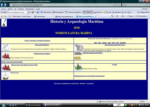Click the Quick Tabs grid icon
This screenshot has width=150, height=107.
point(10,16)
